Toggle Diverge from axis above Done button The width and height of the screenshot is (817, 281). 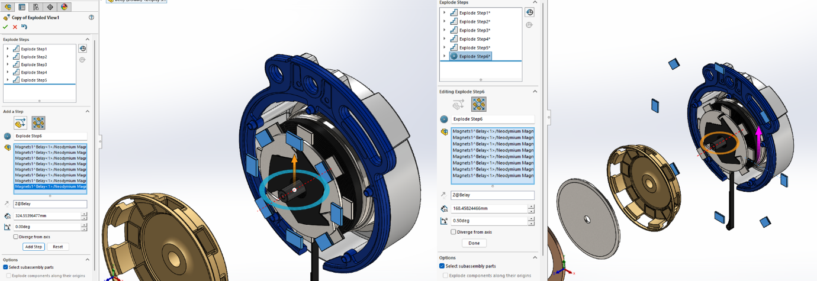(453, 232)
